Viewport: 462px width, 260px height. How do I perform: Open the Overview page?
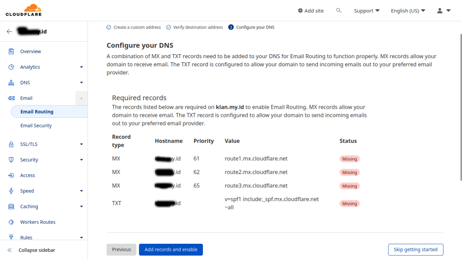(x=31, y=51)
